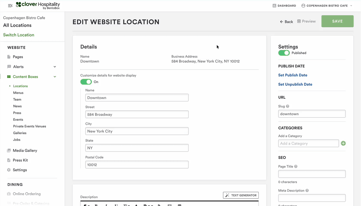The image size is (361, 206).
Task: Open the Clover Hospitality logo home link
Action: 38,6
